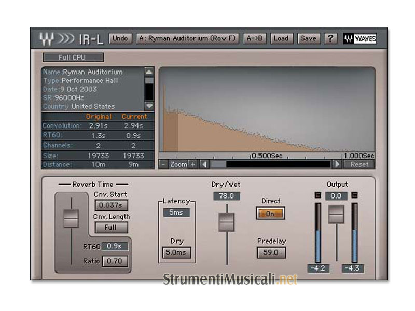This screenshot has height=311, width=415.
Task: Toggle the Direct On button
Action: [x=270, y=213]
